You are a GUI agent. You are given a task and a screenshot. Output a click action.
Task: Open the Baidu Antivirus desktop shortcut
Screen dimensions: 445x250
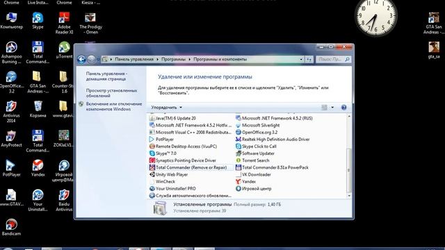pyautogui.click(x=64, y=201)
